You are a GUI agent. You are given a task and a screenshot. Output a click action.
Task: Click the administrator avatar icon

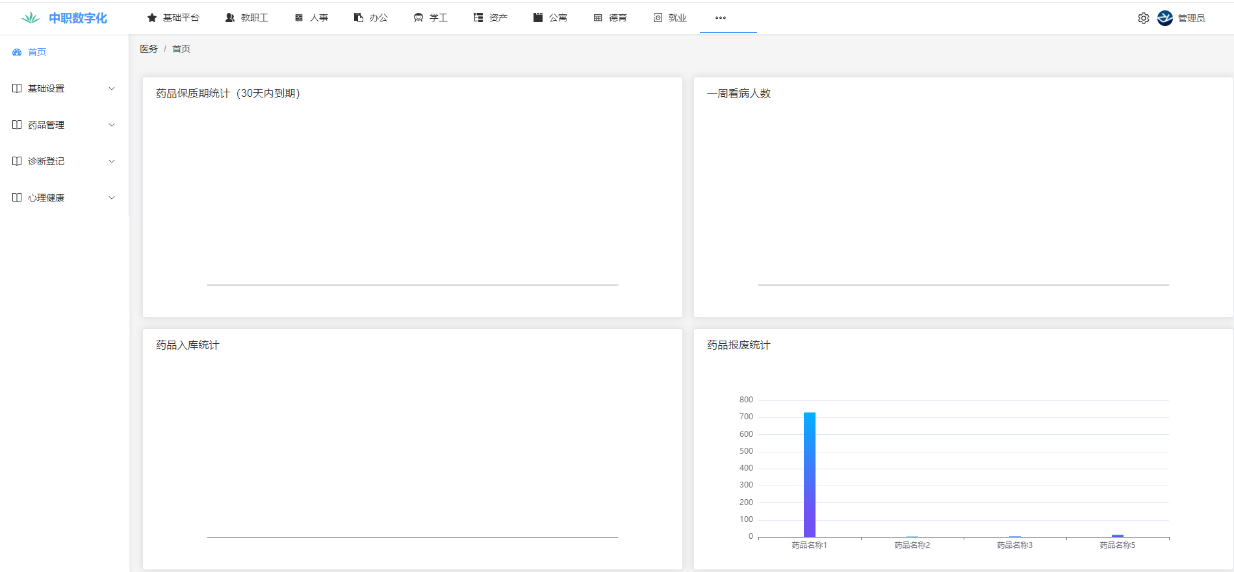click(1165, 18)
